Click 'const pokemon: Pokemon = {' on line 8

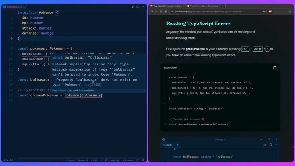[x=45, y=49]
